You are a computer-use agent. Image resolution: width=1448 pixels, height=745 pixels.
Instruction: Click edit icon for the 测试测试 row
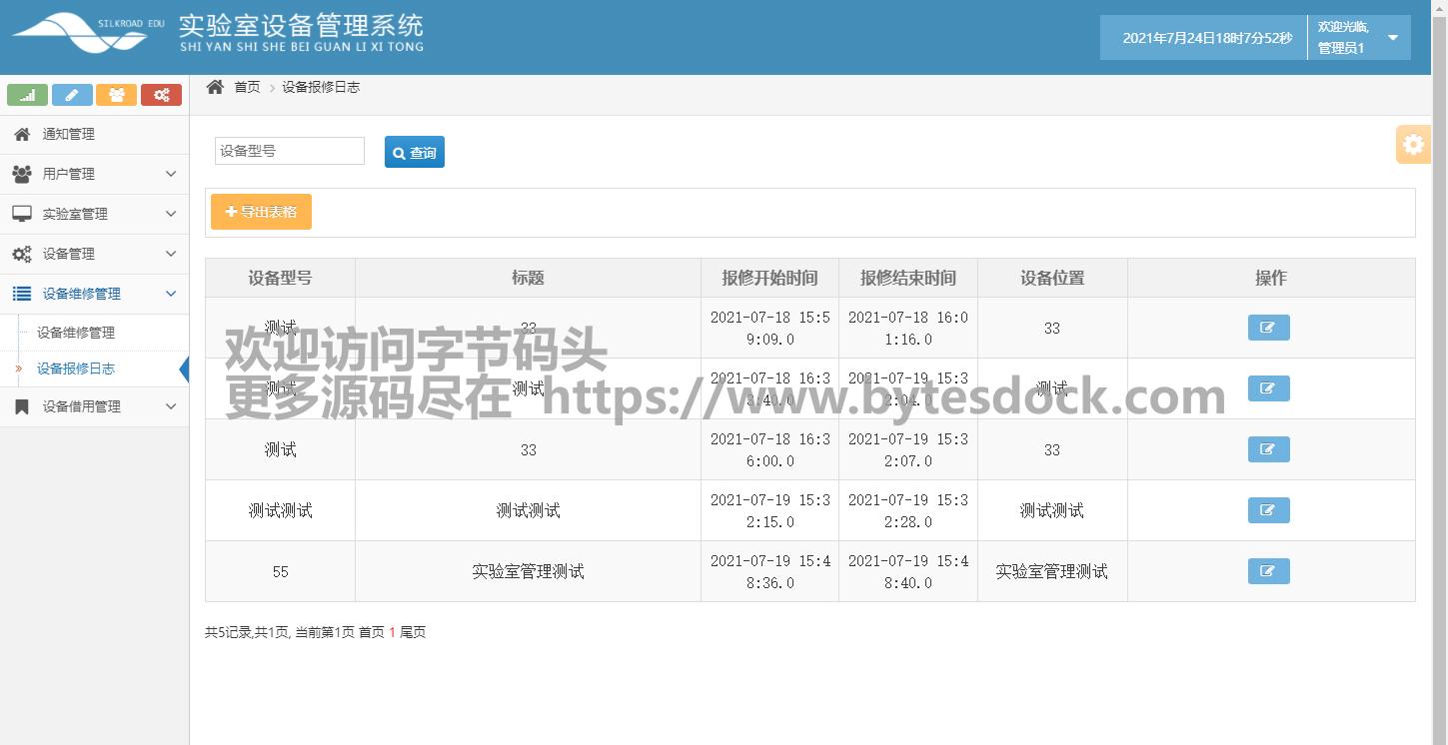coord(1268,510)
